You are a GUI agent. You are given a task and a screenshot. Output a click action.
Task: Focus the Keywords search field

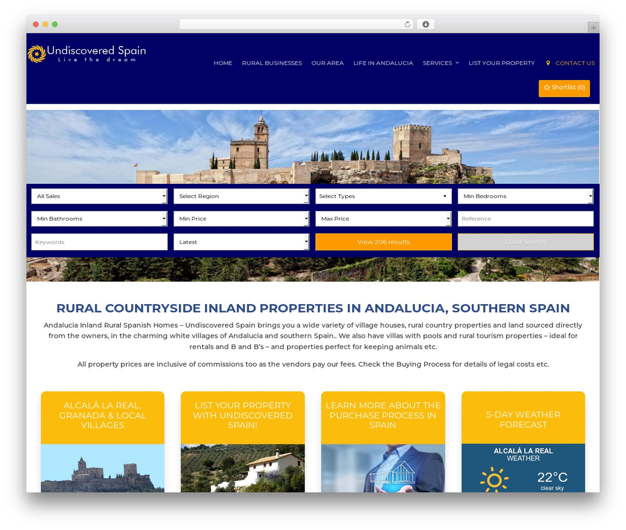pyautogui.click(x=99, y=242)
